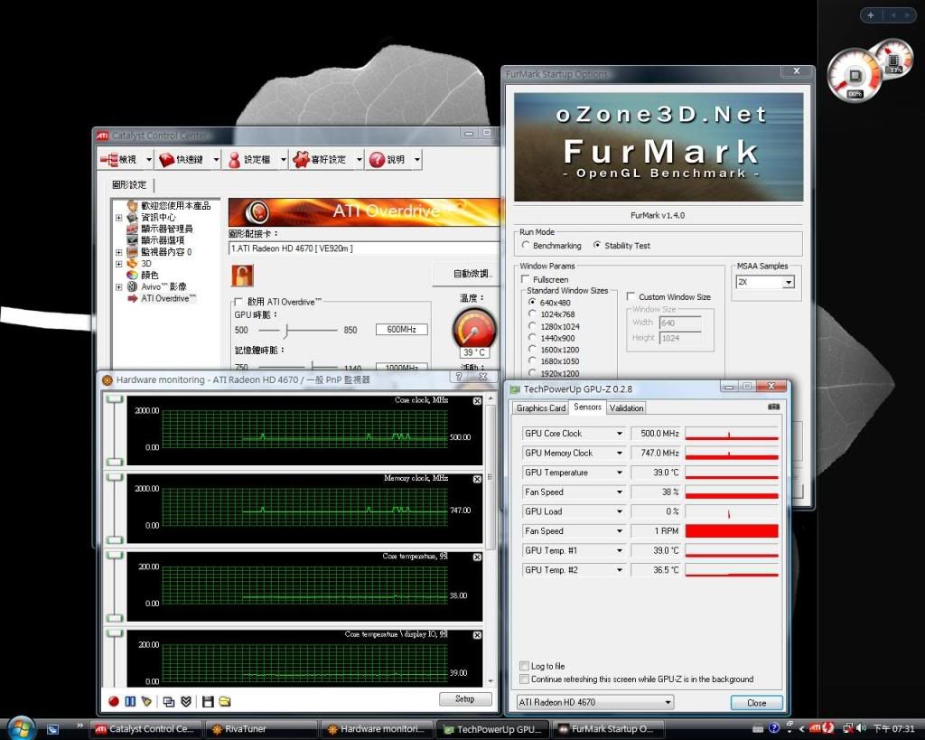925x740 pixels.
Task: Close the Memory clock graph in Hardware monitoring
Action: (x=477, y=479)
